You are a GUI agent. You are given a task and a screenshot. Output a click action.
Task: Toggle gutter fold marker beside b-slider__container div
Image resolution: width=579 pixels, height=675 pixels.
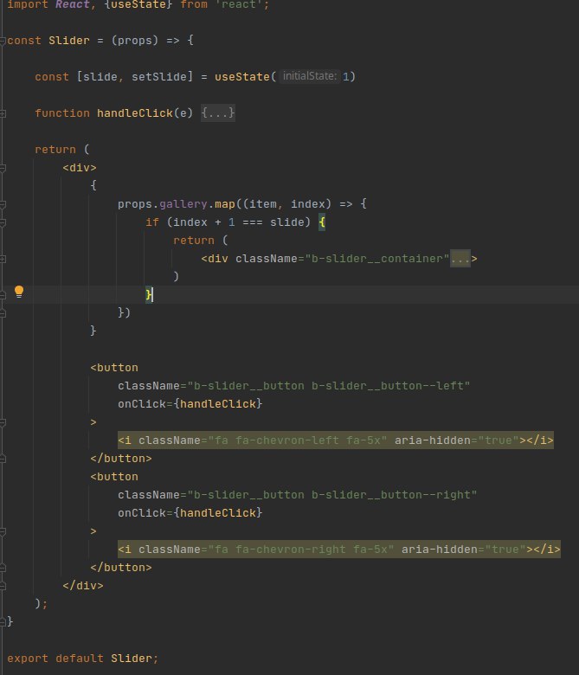pyautogui.click(x=3, y=259)
